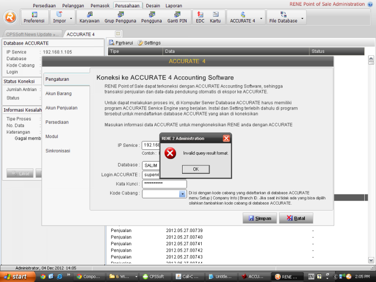Click list scrollbar down arrow
The width and height of the screenshot is (376, 282).
click(371, 260)
